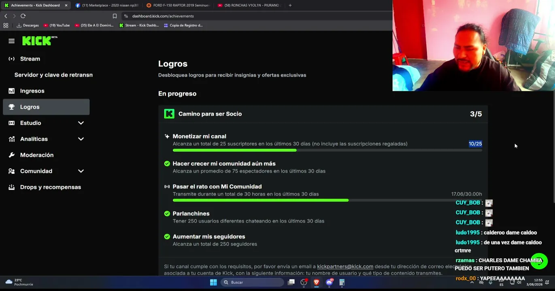Screen dimensions: 555x291
Task: Close the Achievements - Kick Dashboard tab
Action: coord(66,5)
